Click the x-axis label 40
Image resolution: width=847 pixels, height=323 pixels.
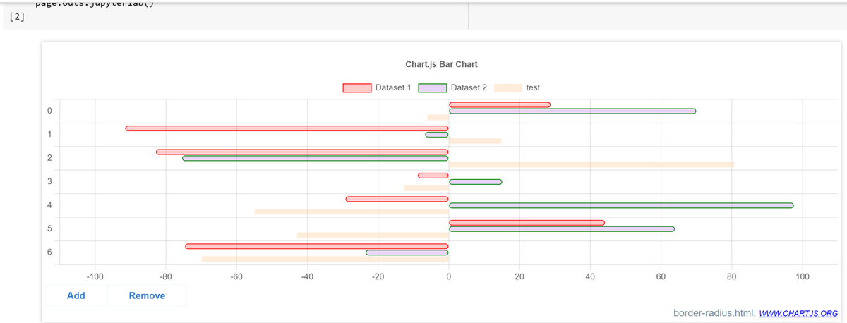(590, 276)
